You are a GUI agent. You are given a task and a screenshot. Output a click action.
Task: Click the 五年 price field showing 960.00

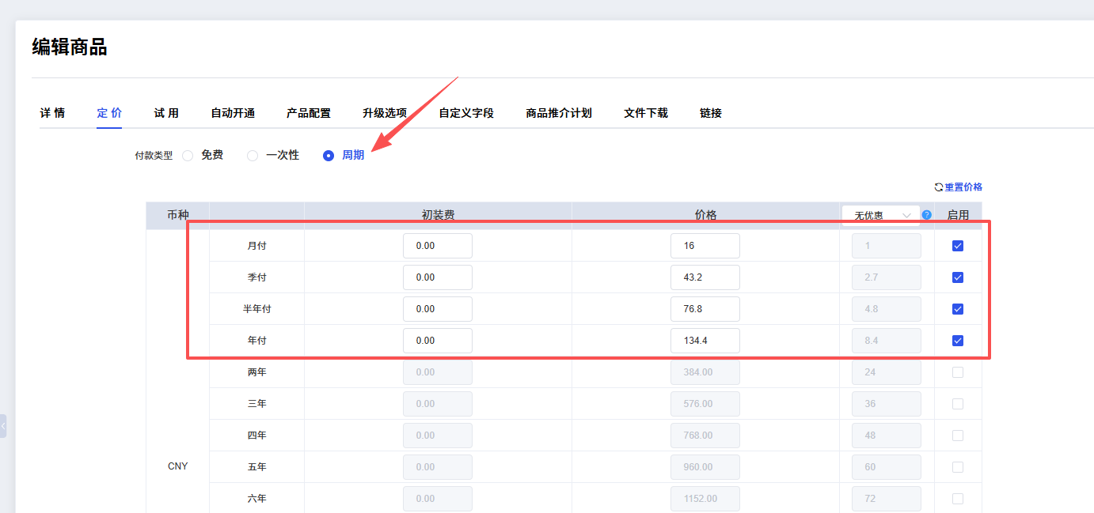coord(705,467)
